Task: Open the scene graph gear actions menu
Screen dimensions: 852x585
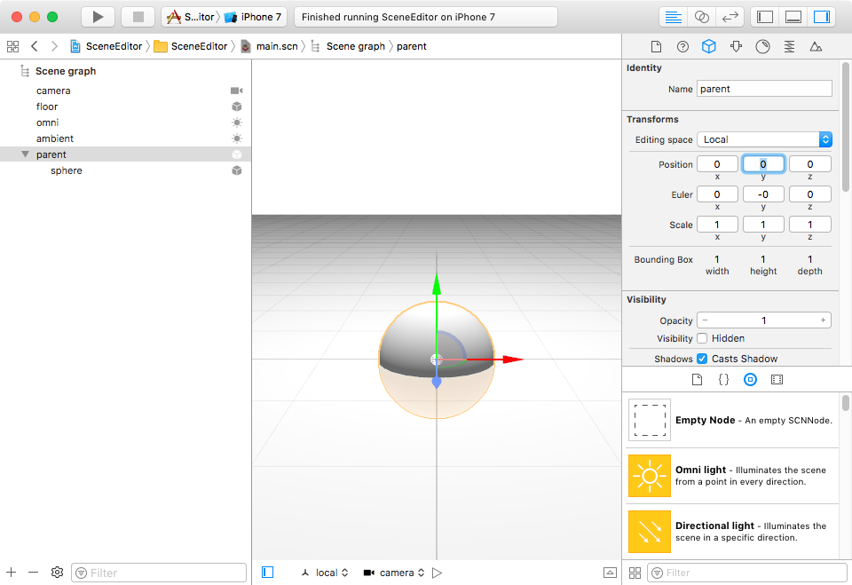Action: coord(57,573)
